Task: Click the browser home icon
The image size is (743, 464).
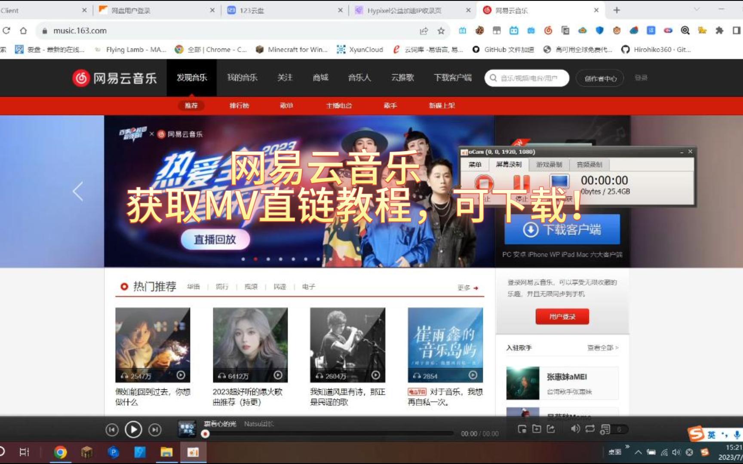Action: pos(24,31)
